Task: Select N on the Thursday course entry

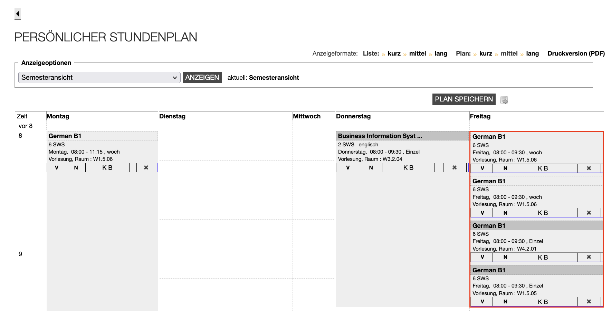Action: (x=370, y=167)
